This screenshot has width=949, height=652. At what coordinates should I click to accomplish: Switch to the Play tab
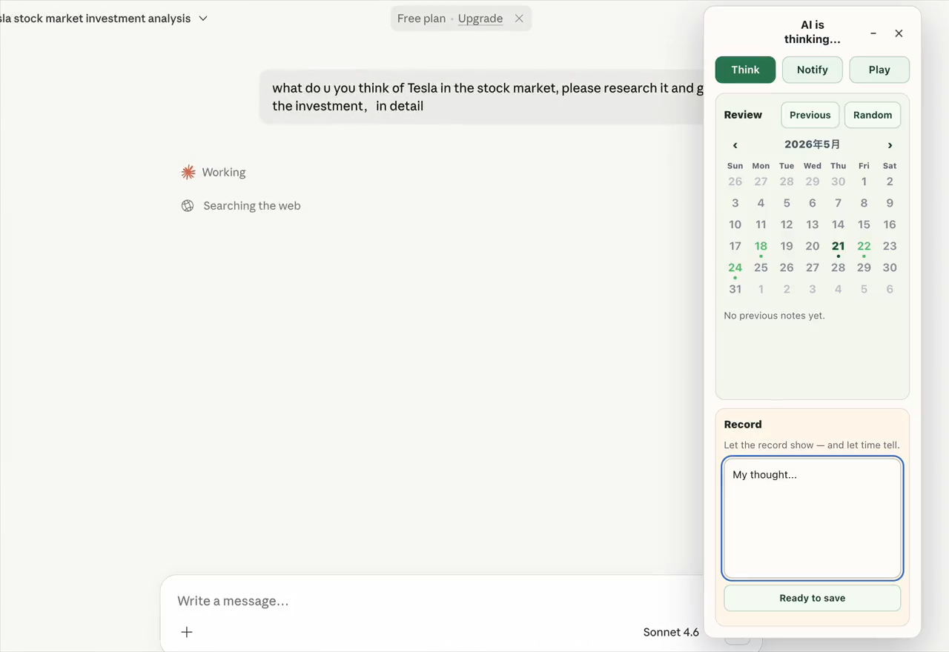[879, 70]
